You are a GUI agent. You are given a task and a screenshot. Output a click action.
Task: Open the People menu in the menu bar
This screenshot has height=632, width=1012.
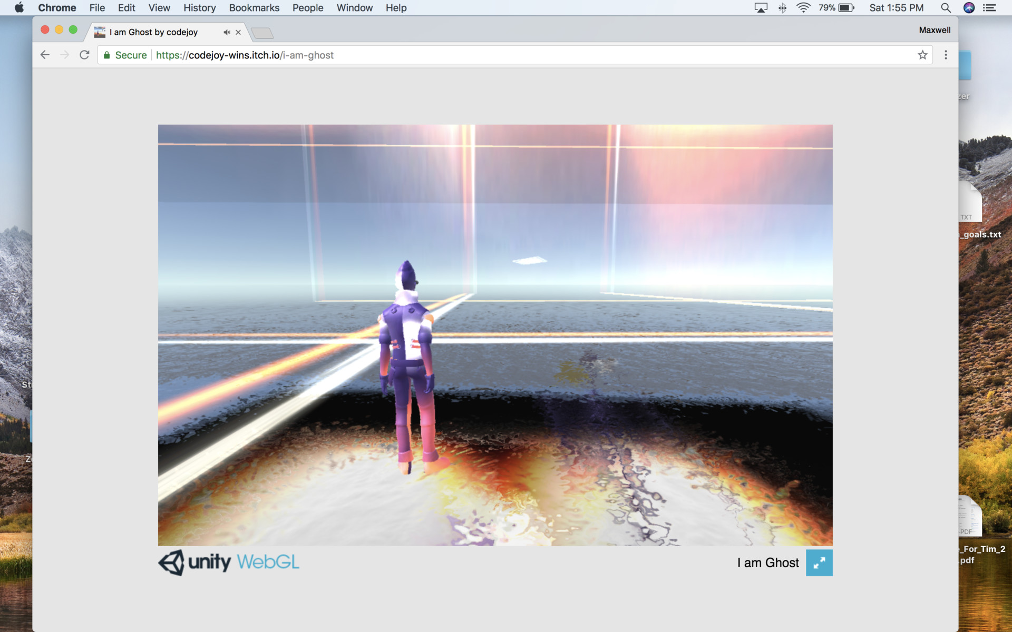click(x=308, y=8)
